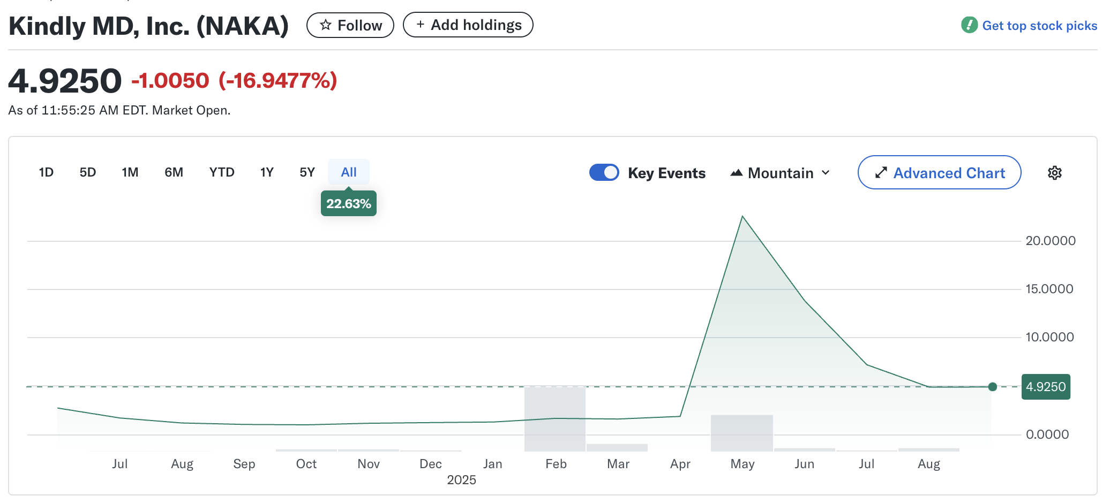This screenshot has height=504, width=1110.
Task: Click the current price endpoint dot on chart
Action: (992, 387)
